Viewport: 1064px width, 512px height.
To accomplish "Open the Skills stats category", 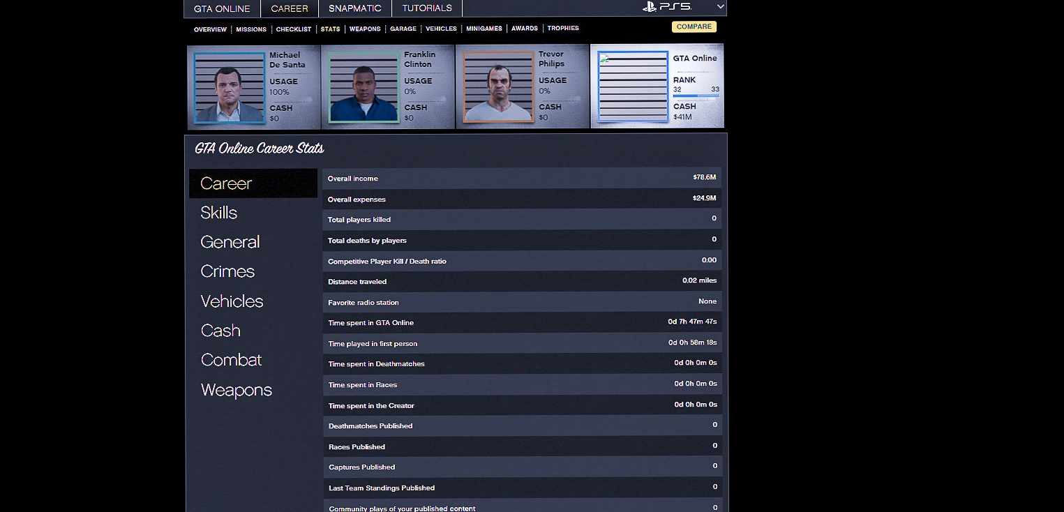I will tap(219, 213).
